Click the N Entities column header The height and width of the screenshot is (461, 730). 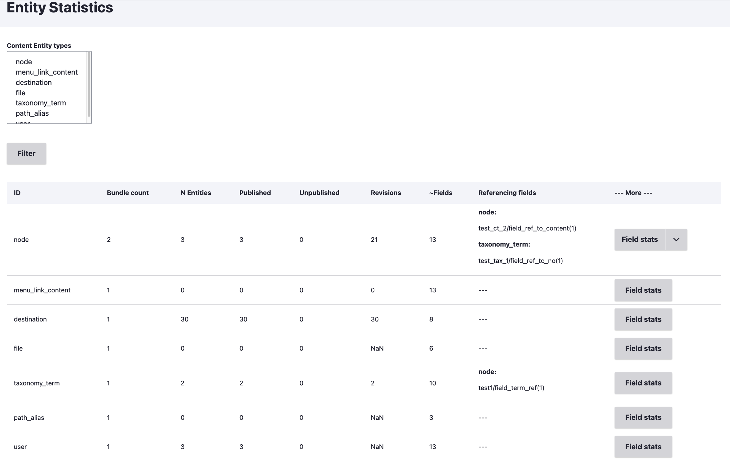(196, 193)
